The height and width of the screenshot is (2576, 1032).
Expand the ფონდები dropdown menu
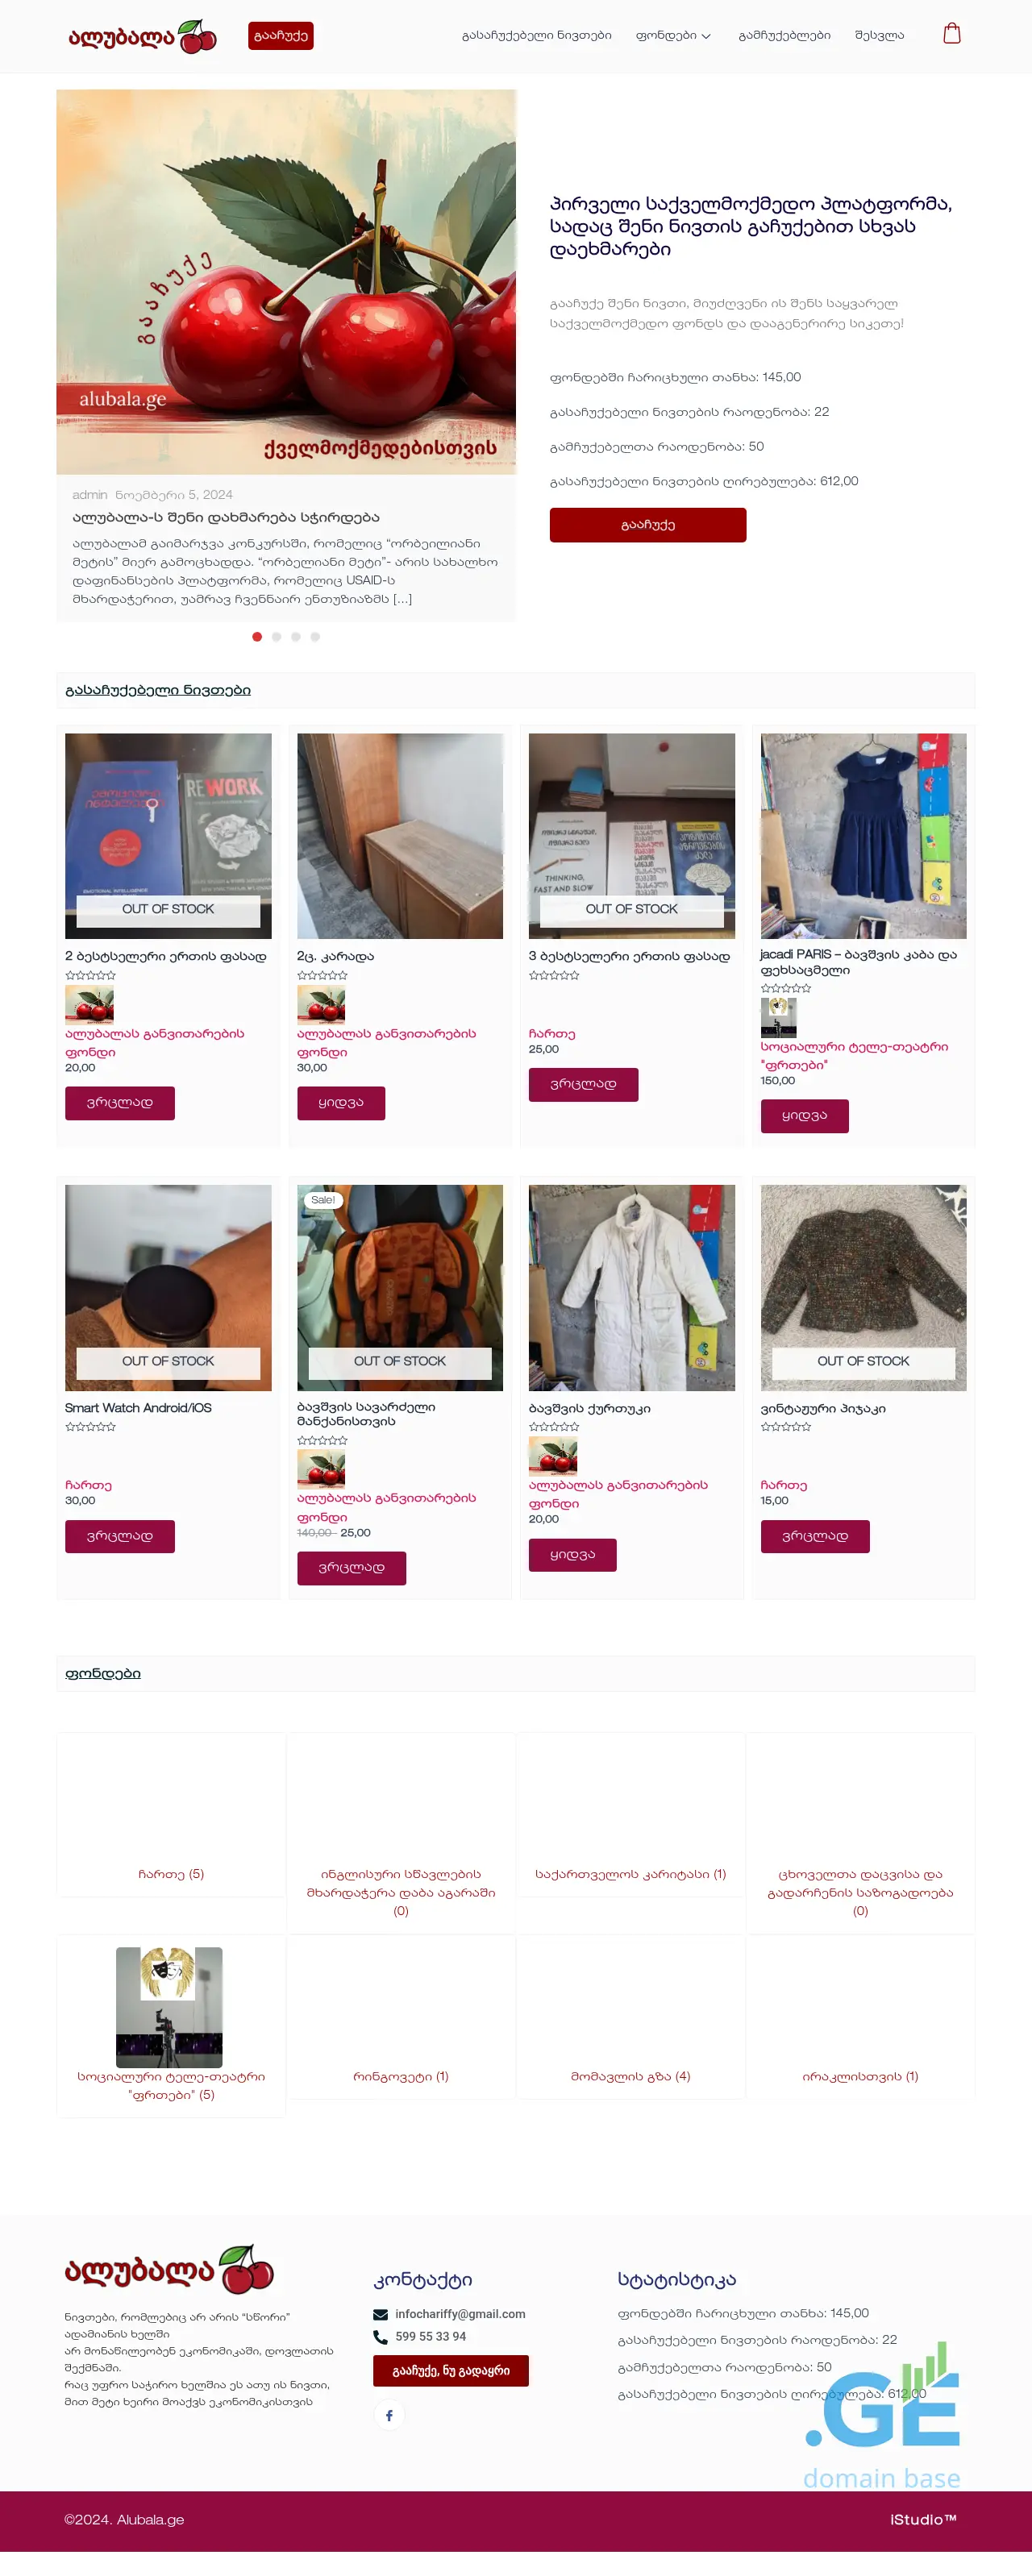(x=673, y=35)
